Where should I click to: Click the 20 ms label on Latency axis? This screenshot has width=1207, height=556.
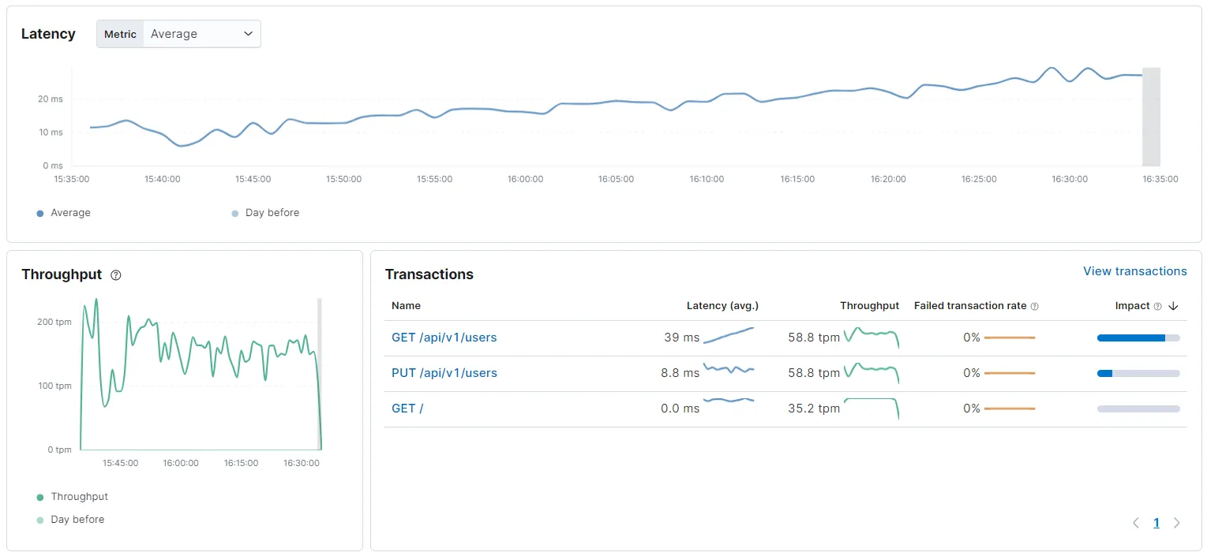51,99
